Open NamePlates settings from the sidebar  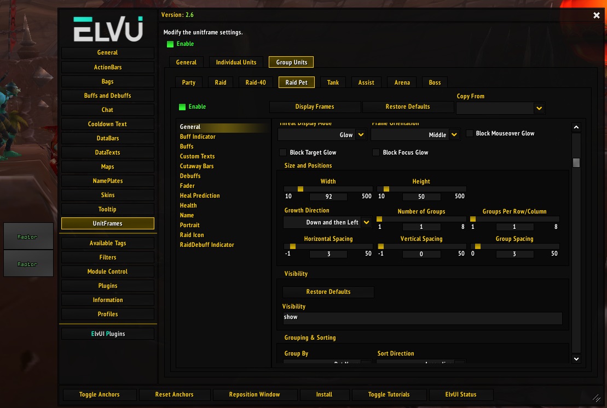[107, 180]
